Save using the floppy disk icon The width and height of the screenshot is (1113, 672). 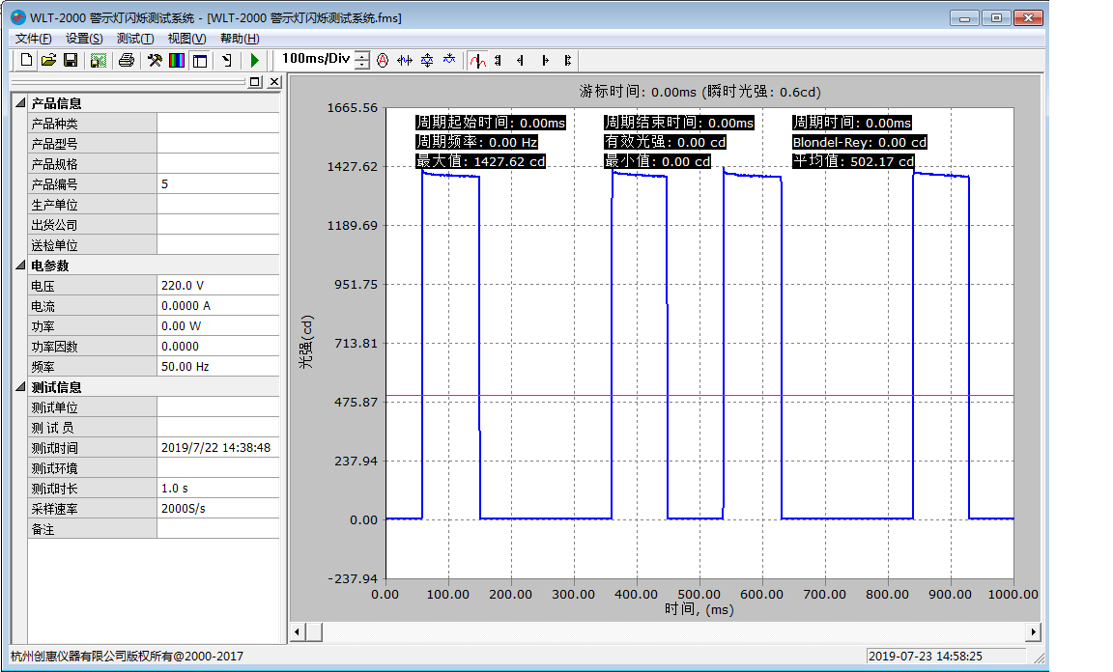pos(71,60)
